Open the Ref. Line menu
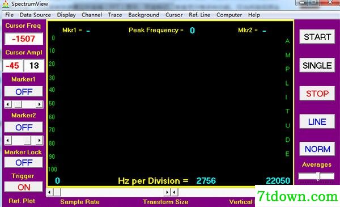 (x=199, y=15)
